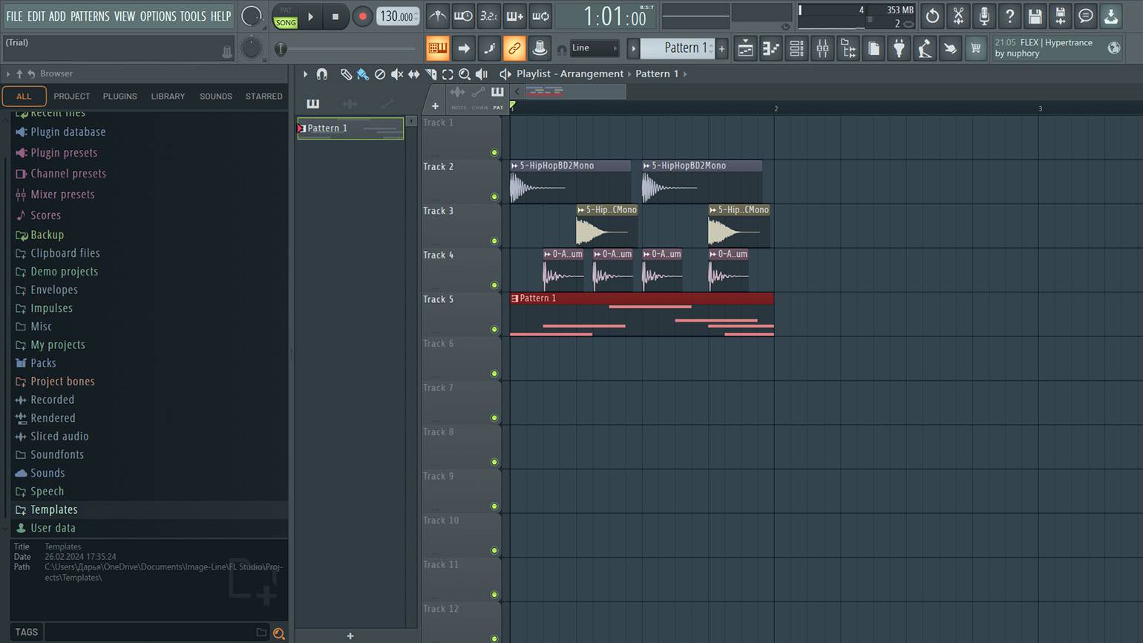Image resolution: width=1143 pixels, height=643 pixels.
Task: Click the Stop button
Action: pos(335,16)
